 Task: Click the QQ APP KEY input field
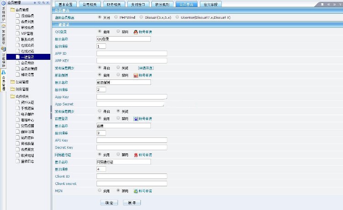[x=132, y=61]
